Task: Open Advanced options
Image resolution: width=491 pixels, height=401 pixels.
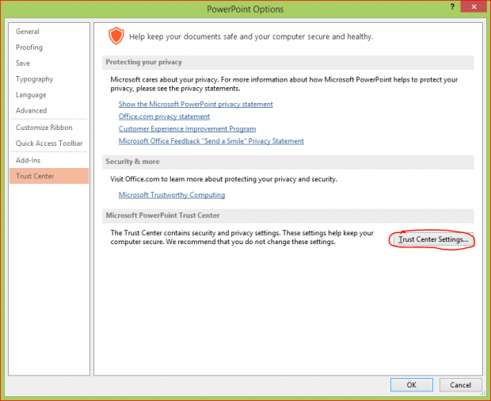Action: click(x=32, y=111)
